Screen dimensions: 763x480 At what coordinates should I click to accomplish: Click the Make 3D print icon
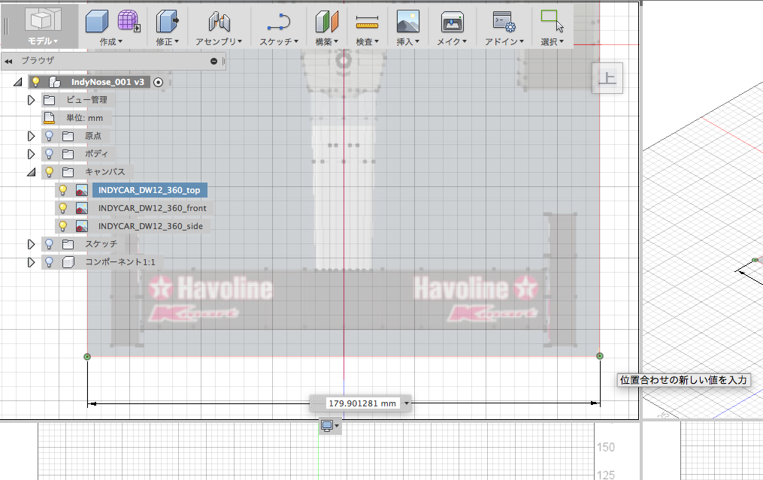click(452, 21)
